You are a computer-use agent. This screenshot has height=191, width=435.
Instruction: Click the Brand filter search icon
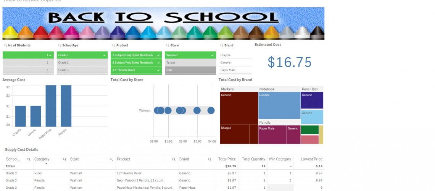click(222, 45)
